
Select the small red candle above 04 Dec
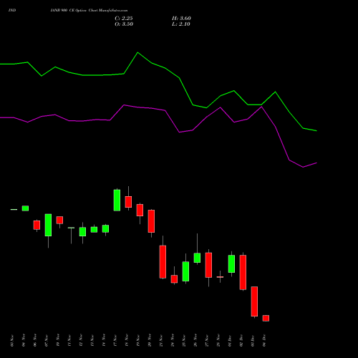pyautogui.click(x=266, y=318)
